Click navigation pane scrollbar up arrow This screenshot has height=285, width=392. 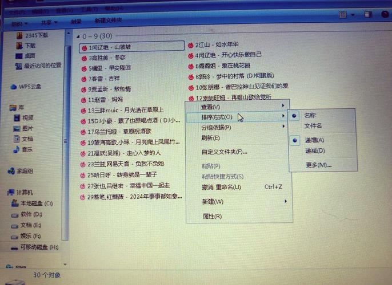point(68,33)
